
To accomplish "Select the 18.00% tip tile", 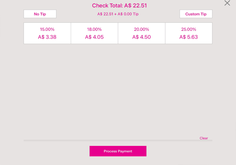I will click(94, 29).
